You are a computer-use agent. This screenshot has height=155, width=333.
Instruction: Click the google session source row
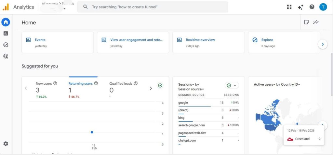208,103
